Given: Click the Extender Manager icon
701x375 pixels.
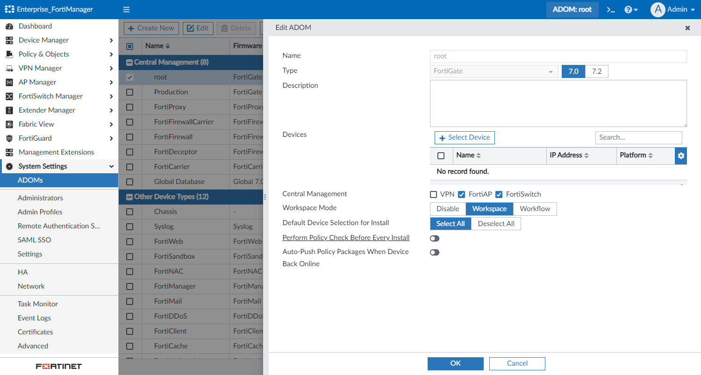Looking at the screenshot, I should (x=9, y=110).
